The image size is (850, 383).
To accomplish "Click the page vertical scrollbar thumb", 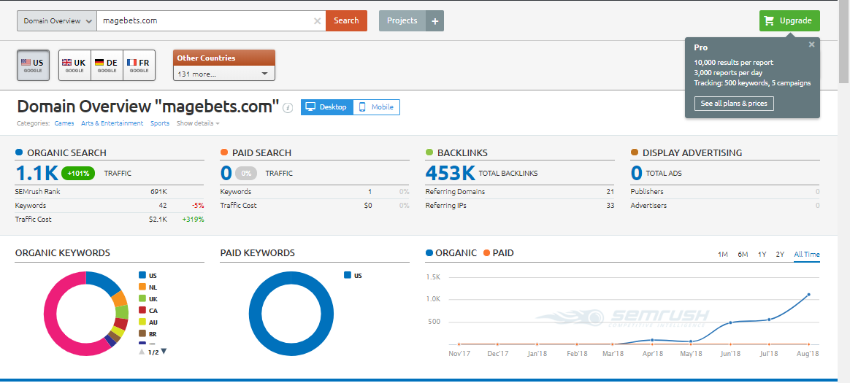I will 844,43.
